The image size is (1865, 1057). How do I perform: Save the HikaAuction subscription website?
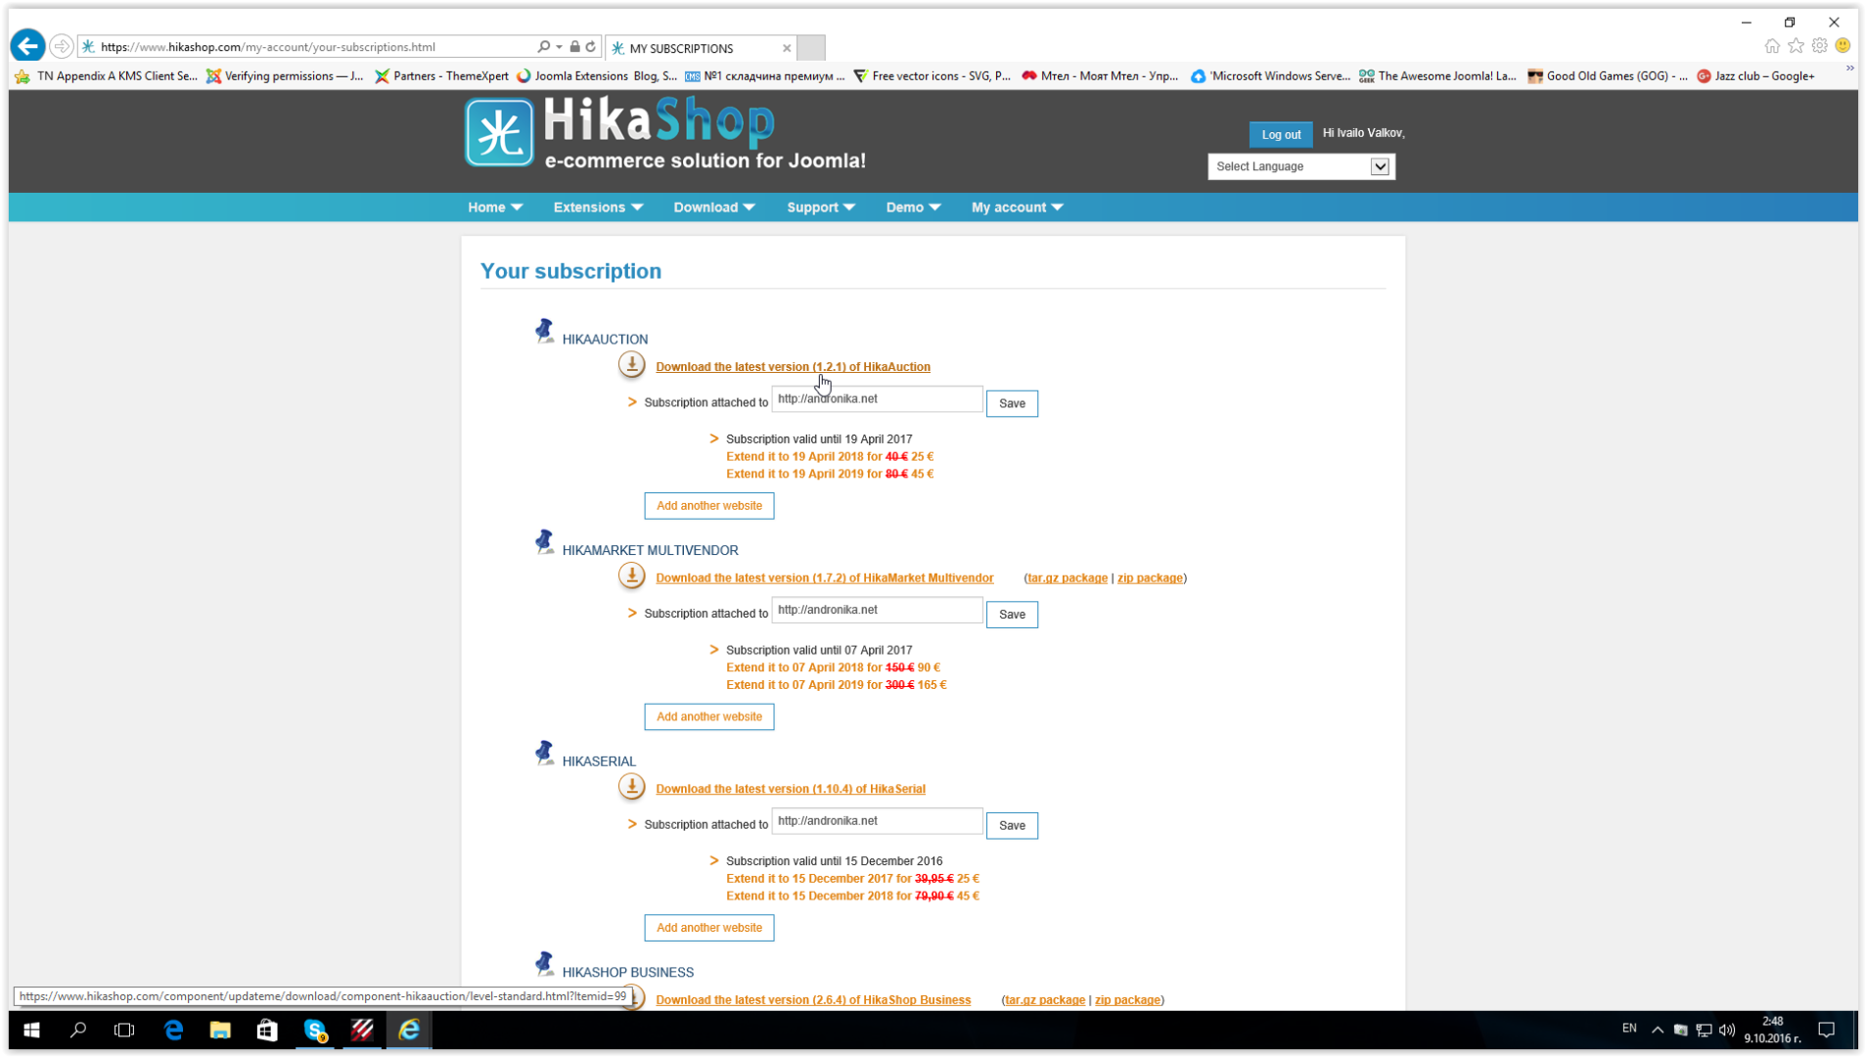(x=1012, y=403)
